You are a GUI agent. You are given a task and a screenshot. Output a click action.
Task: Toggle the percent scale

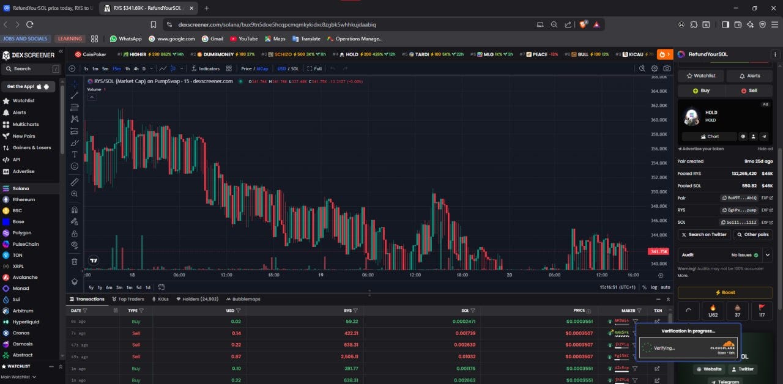coord(644,287)
